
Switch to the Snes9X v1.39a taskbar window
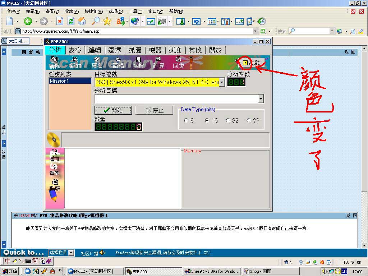pyautogui.click(x=213, y=271)
